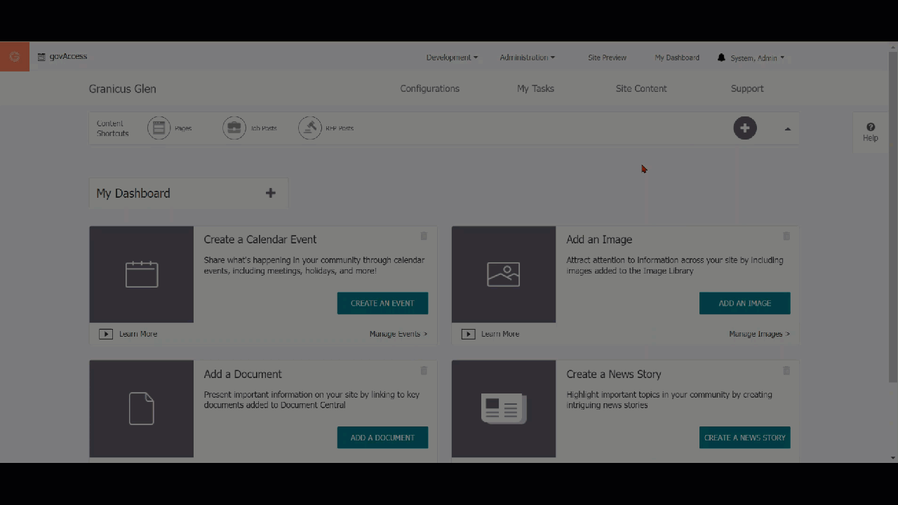Screen dimensions: 898x505
Task: Delete the Create a Calendar Event card
Action: click(424, 236)
